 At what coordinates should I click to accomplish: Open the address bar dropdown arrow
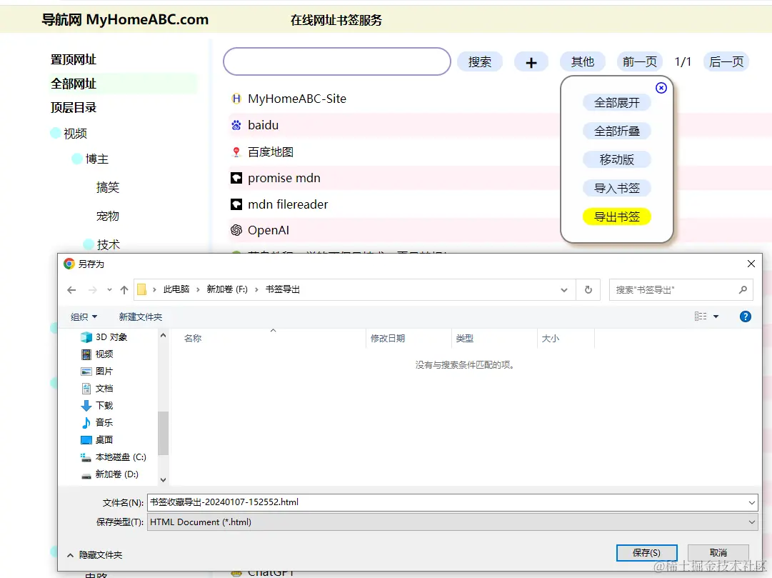(564, 289)
